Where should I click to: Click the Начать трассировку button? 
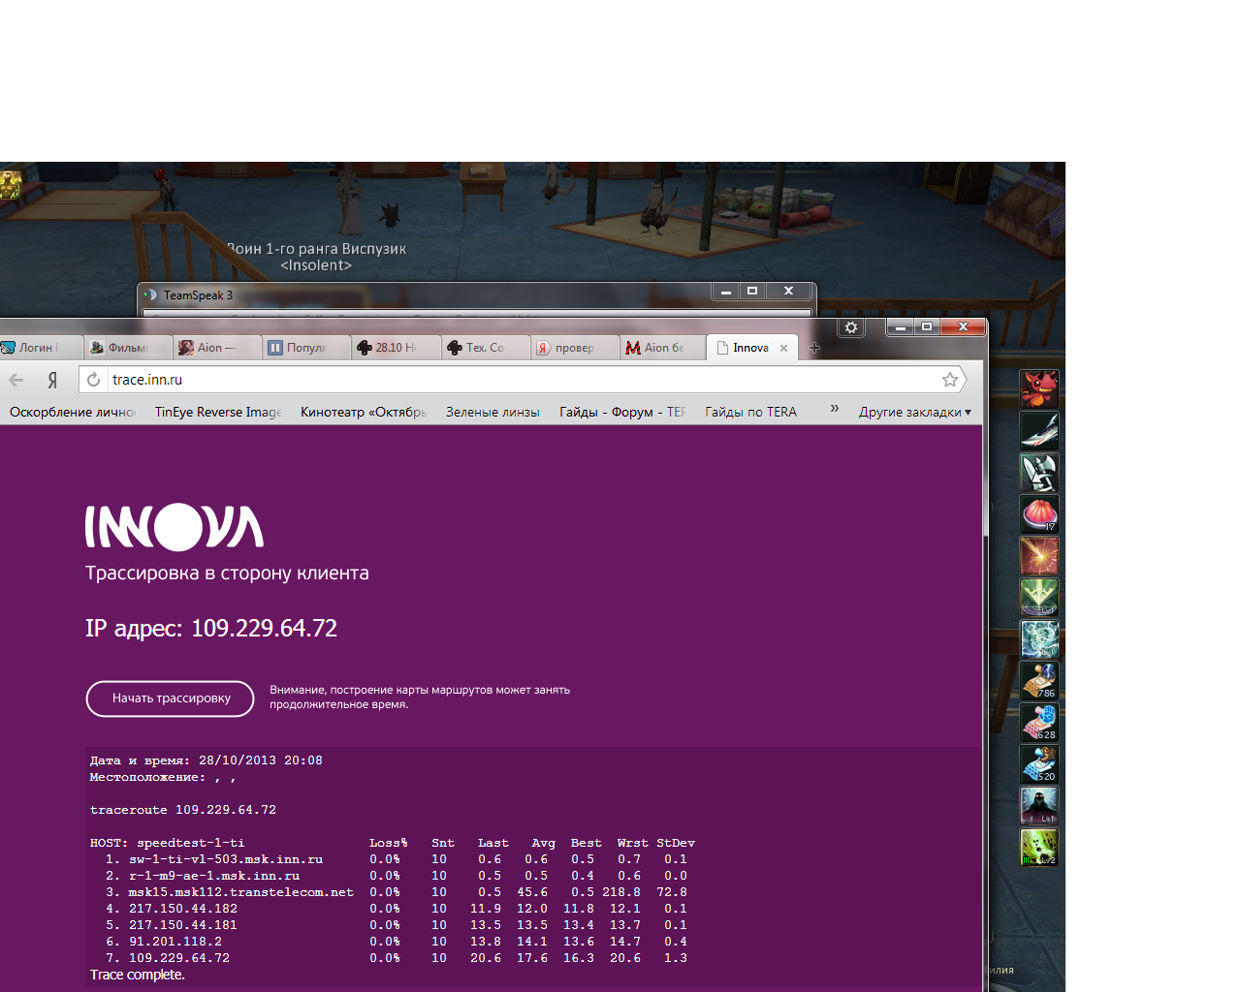tap(171, 698)
